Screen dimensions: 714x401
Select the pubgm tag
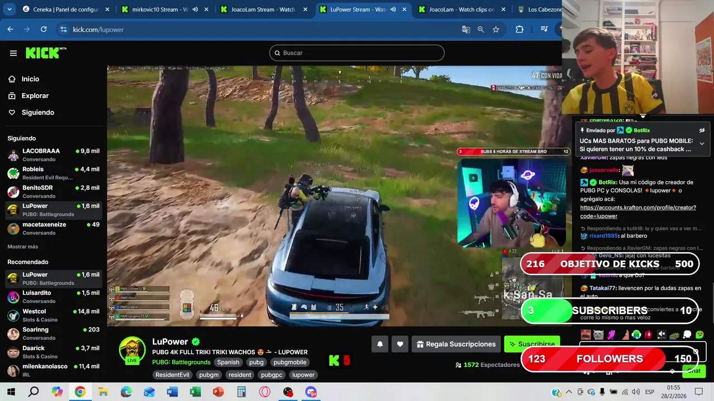click(209, 375)
